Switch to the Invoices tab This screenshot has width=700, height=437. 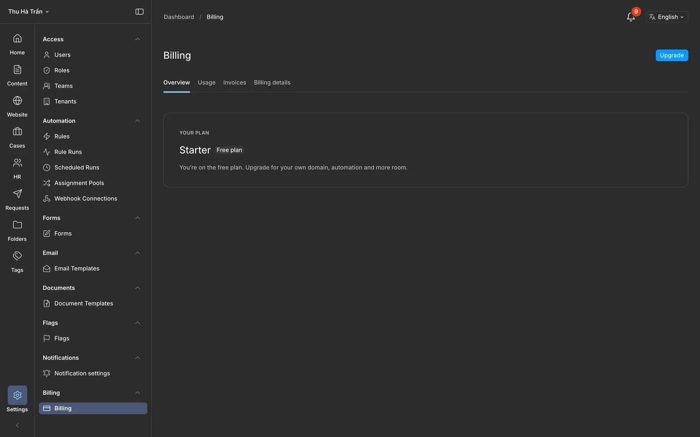tap(234, 83)
